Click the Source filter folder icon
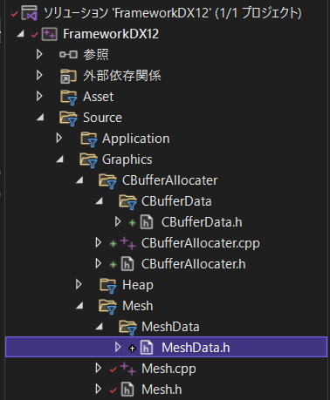Screen dimensions: 330x400 [69, 119]
